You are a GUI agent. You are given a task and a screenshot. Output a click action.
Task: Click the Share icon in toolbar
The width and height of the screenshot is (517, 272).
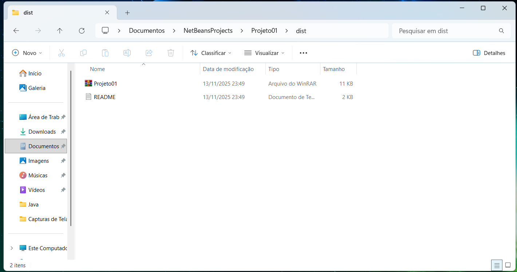point(149,53)
